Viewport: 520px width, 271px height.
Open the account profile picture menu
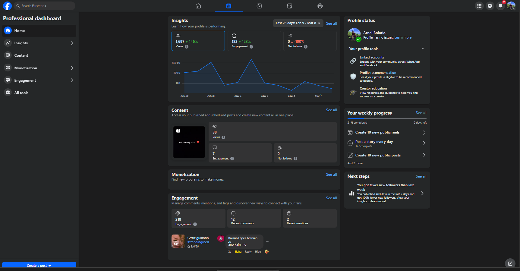pyautogui.click(x=511, y=6)
